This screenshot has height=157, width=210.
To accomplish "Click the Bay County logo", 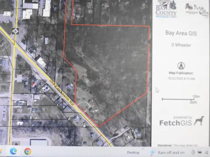I will click(x=166, y=9).
